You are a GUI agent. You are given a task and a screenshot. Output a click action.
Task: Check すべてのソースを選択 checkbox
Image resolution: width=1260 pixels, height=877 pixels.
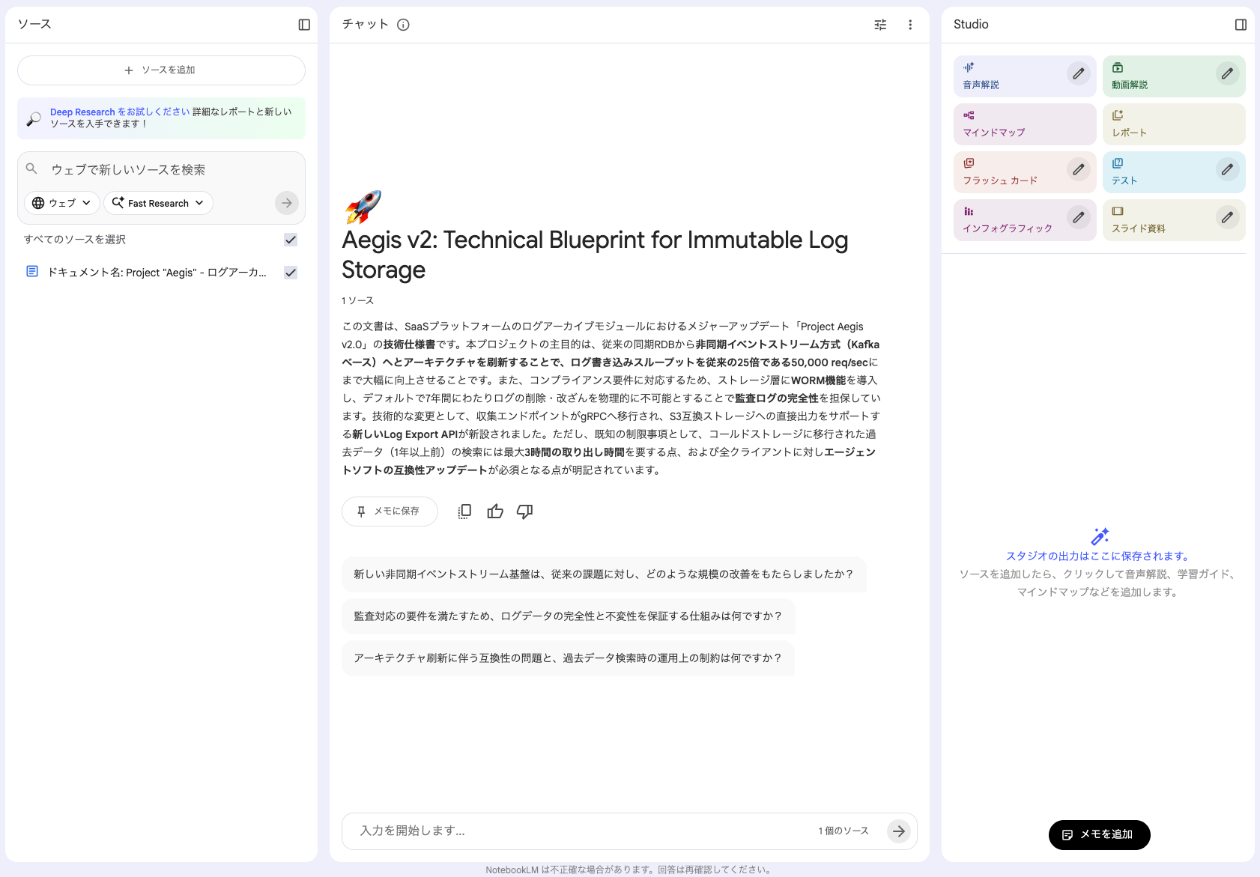pyautogui.click(x=291, y=240)
